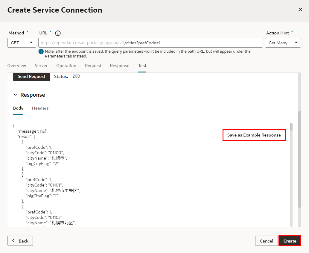Click the blue note info icon

coord(41,51)
